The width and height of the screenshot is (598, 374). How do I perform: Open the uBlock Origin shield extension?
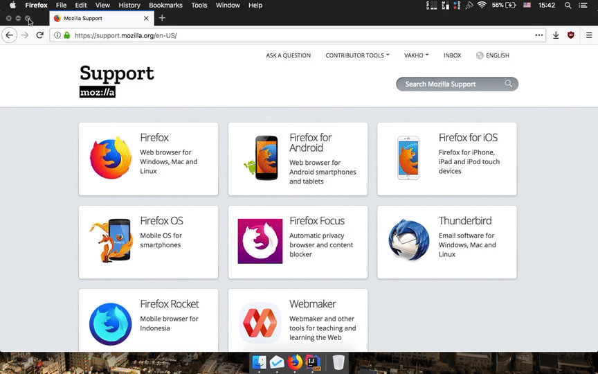click(x=571, y=35)
